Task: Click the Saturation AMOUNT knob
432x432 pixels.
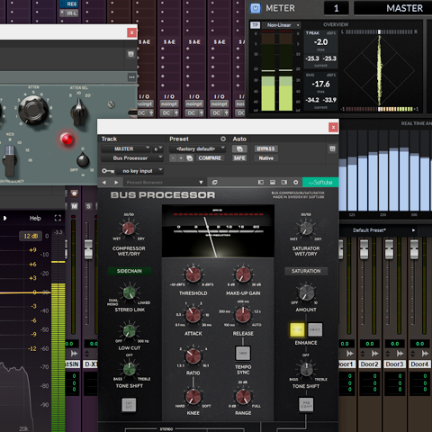Action: click(x=306, y=292)
